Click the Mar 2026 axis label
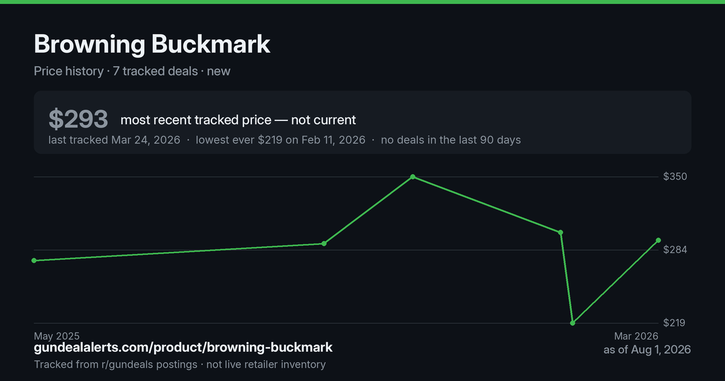Viewport: 725px width, 381px height. [x=636, y=336]
